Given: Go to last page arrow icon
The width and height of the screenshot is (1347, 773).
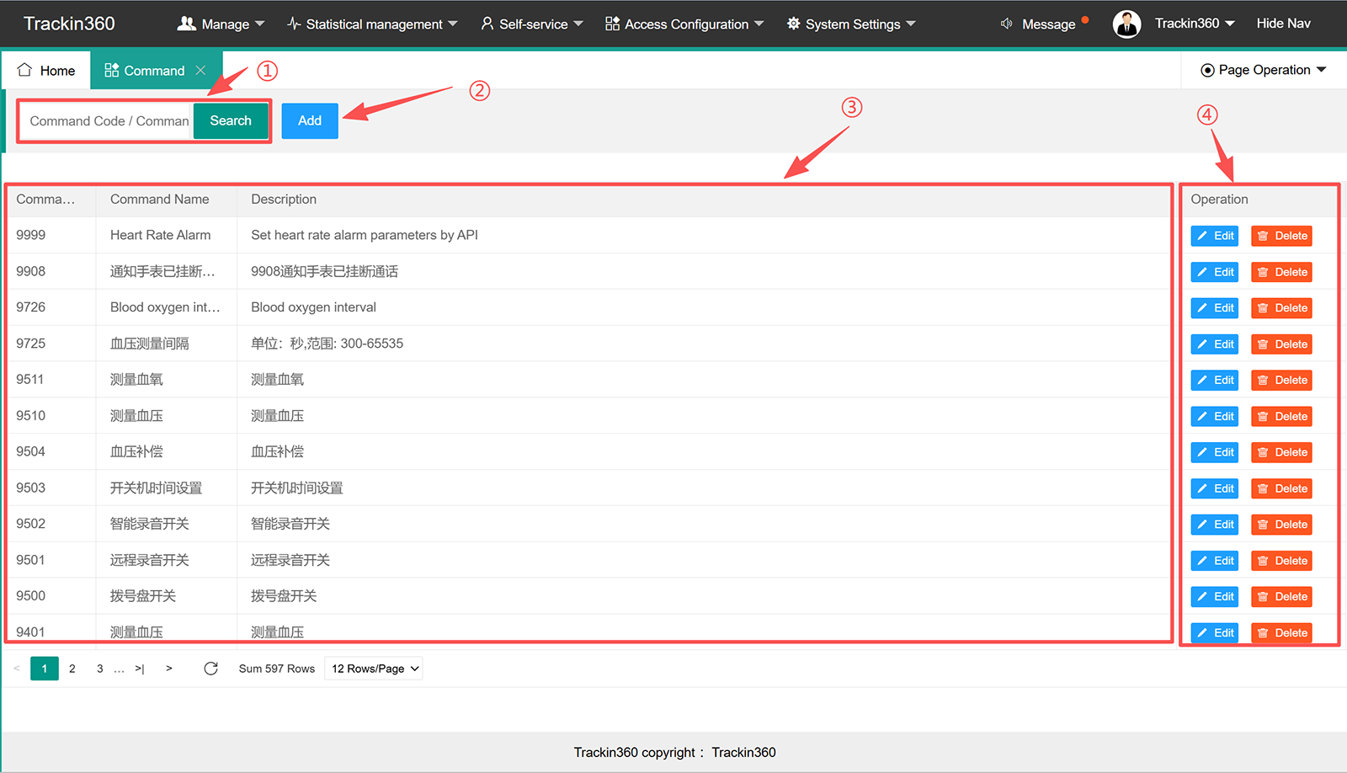Looking at the screenshot, I should coord(140,669).
